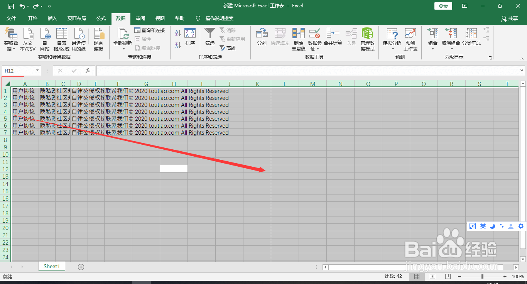Click zoom out minus button
Screen dimensions: 527x284
[x=459, y=277]
